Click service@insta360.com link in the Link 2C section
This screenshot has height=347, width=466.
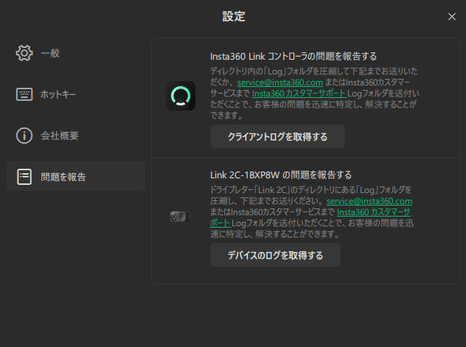(369, 201)
